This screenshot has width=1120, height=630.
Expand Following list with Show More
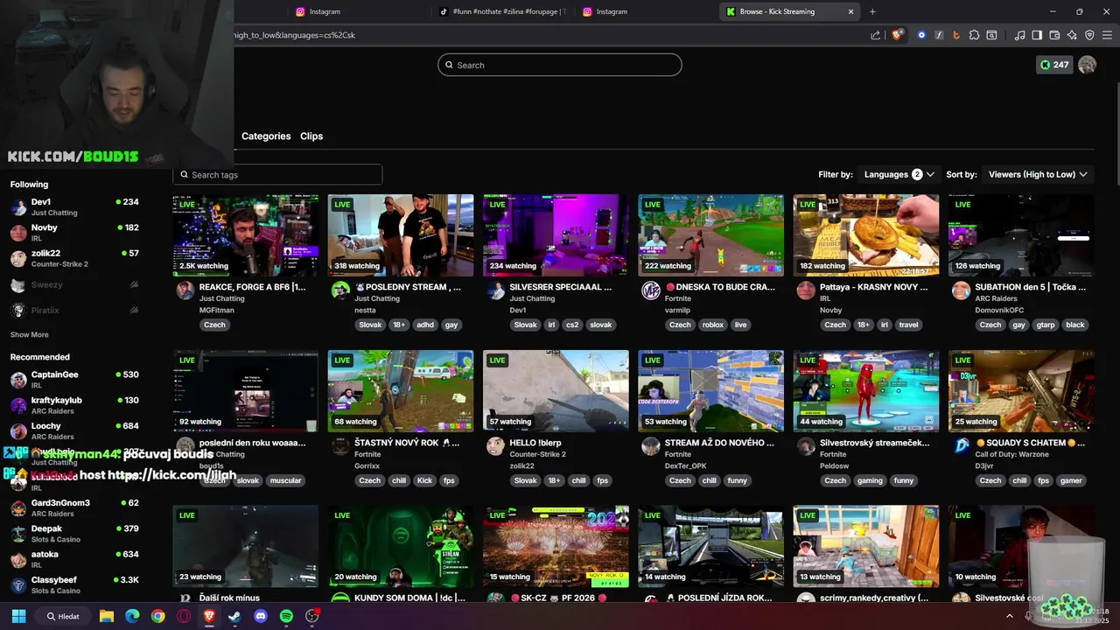point(30,335)
